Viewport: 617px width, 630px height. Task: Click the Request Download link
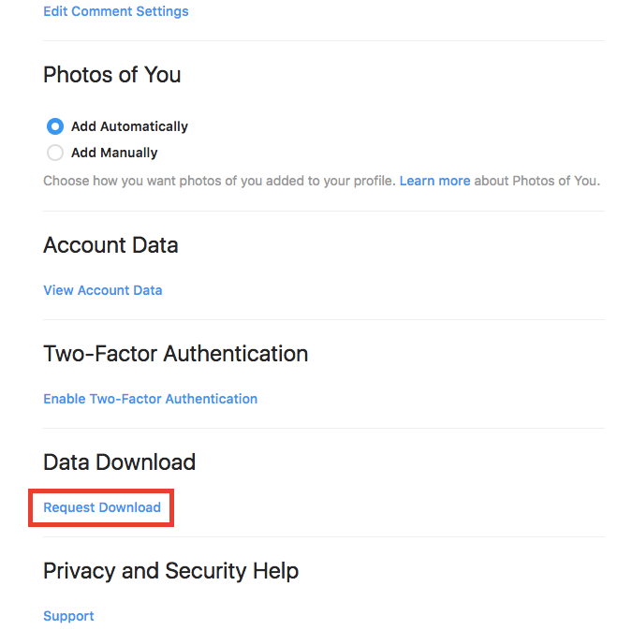102,507
